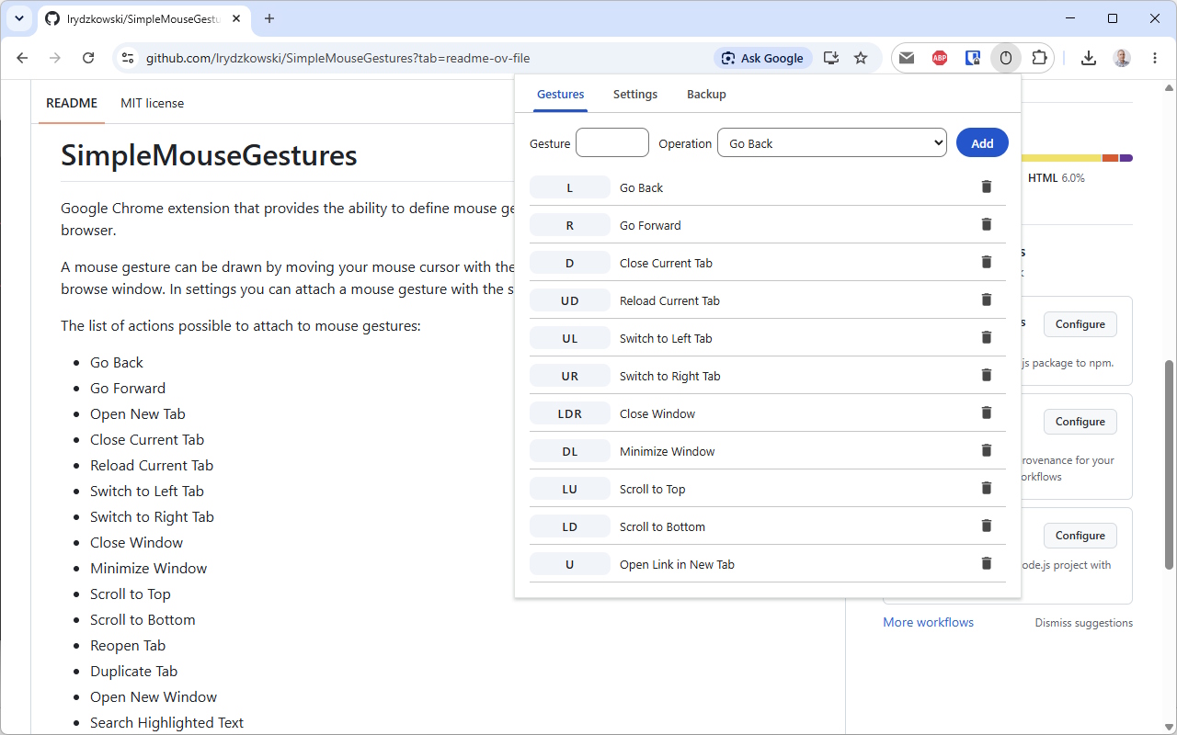Open Chrome downloads icon
This screenshot has width=1177, height=735.
(x=1089, y=58)
